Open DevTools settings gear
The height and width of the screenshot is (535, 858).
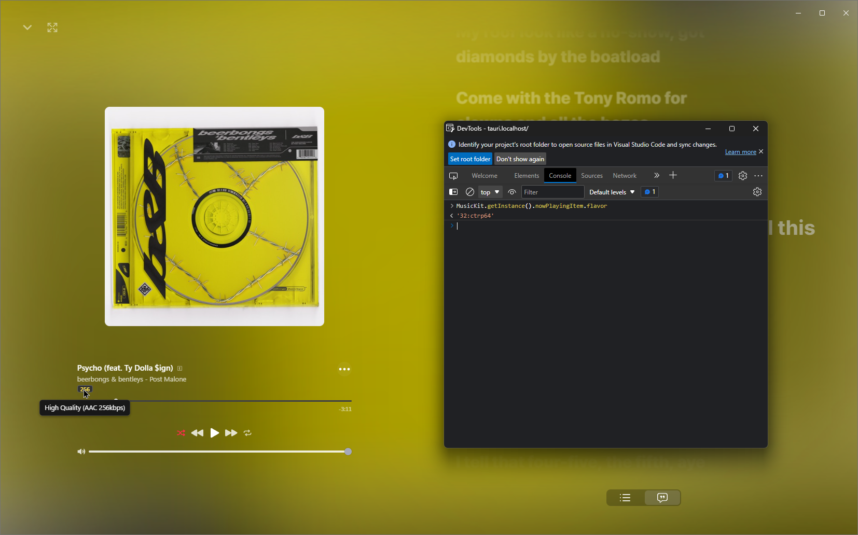[742, 176]
